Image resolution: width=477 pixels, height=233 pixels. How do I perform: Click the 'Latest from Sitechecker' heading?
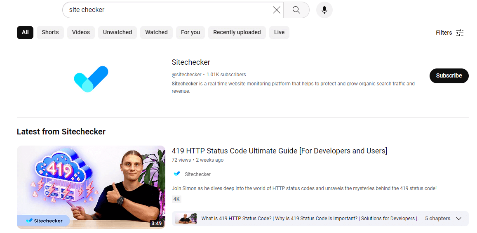61,132
